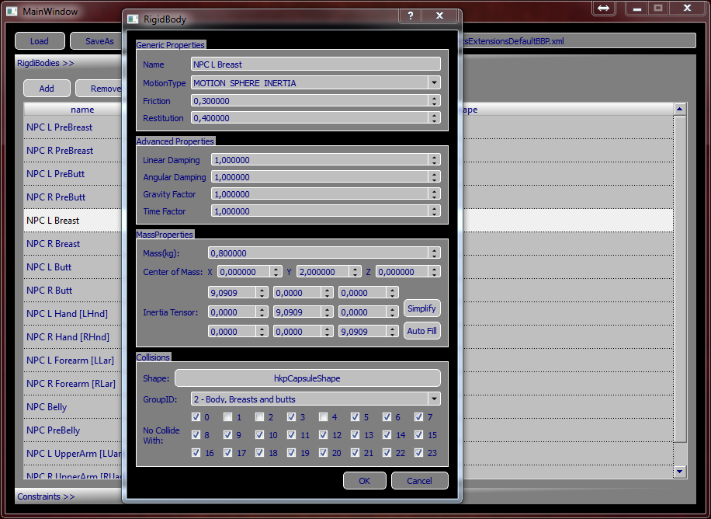Click the Gravity Factor spinner arrows
Viewport: 711px width, 519px height.
click(434, 194)
